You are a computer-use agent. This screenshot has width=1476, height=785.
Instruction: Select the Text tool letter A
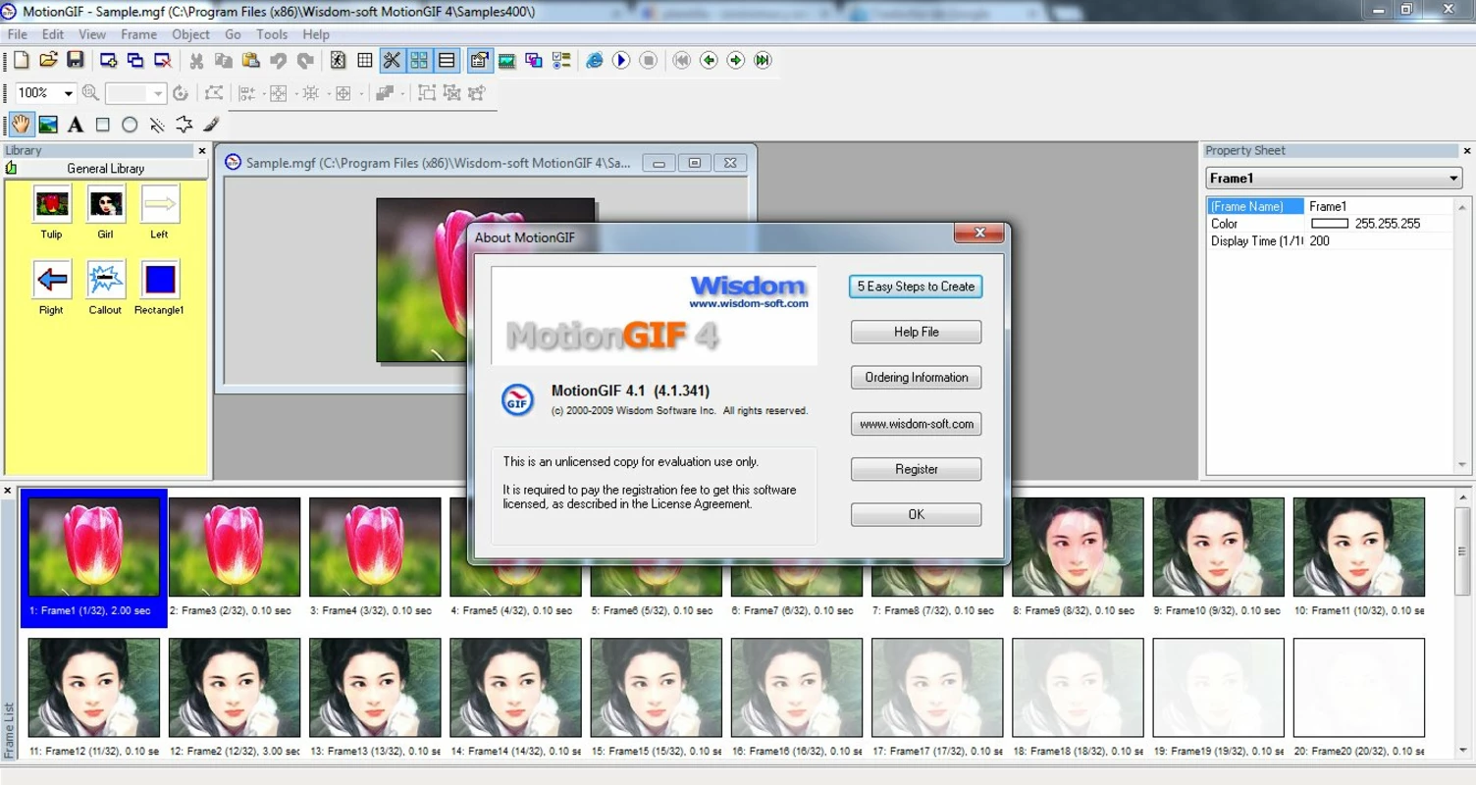[76, 125]
